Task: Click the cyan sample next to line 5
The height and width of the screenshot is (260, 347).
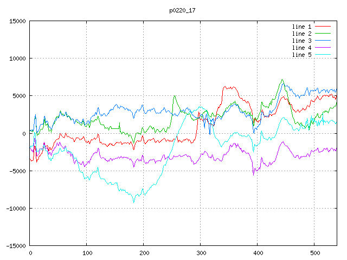Action: [323, 55]
